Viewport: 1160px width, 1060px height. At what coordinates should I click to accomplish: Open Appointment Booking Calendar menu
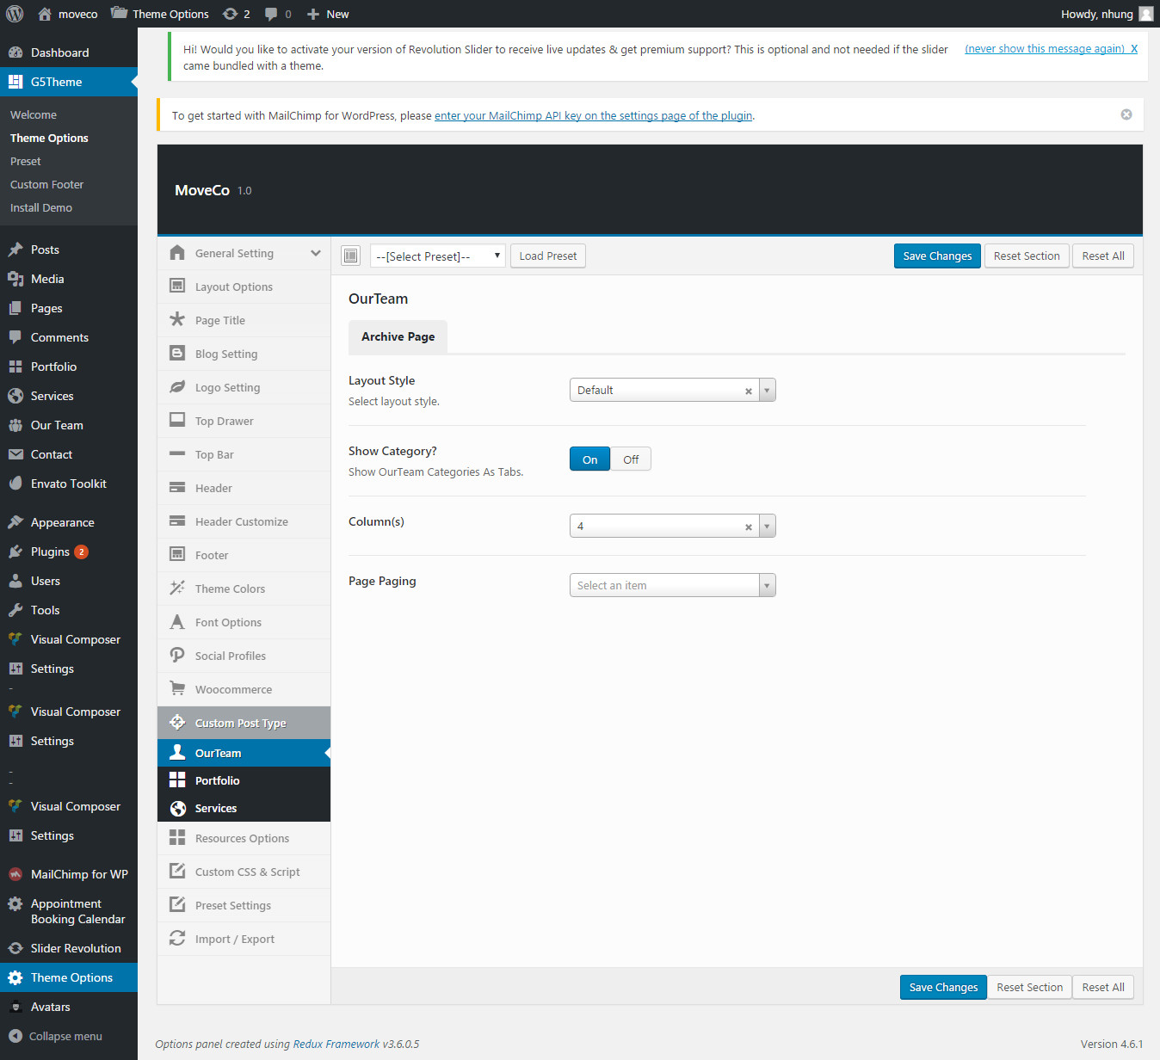69,911
